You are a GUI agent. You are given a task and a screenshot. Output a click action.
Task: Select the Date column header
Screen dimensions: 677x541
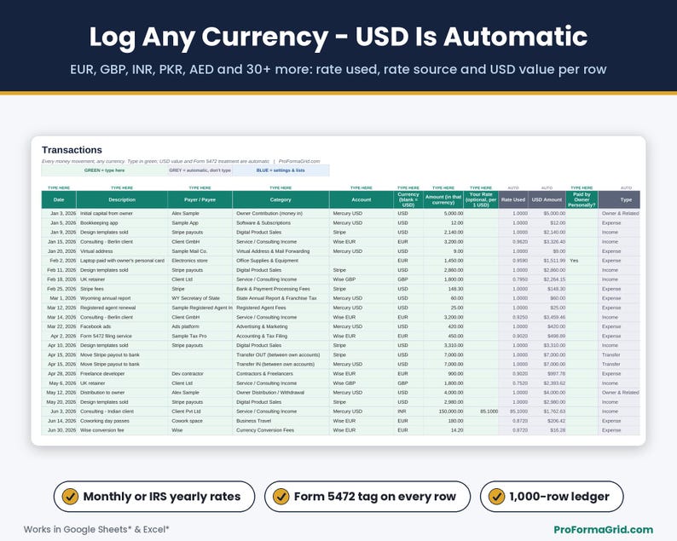(x=59, y=199)
